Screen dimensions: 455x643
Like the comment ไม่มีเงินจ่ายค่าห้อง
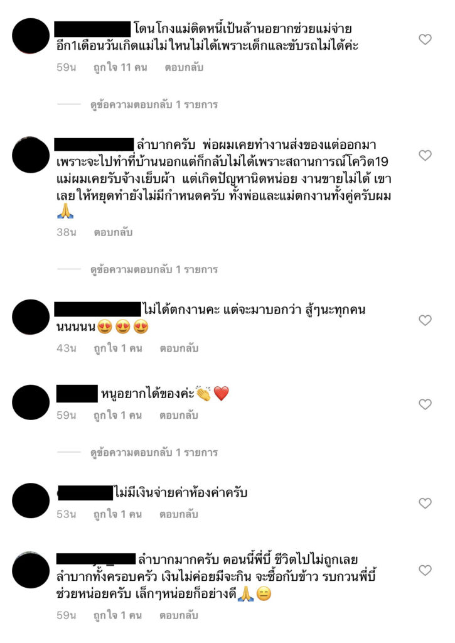[x=425, y=503]
